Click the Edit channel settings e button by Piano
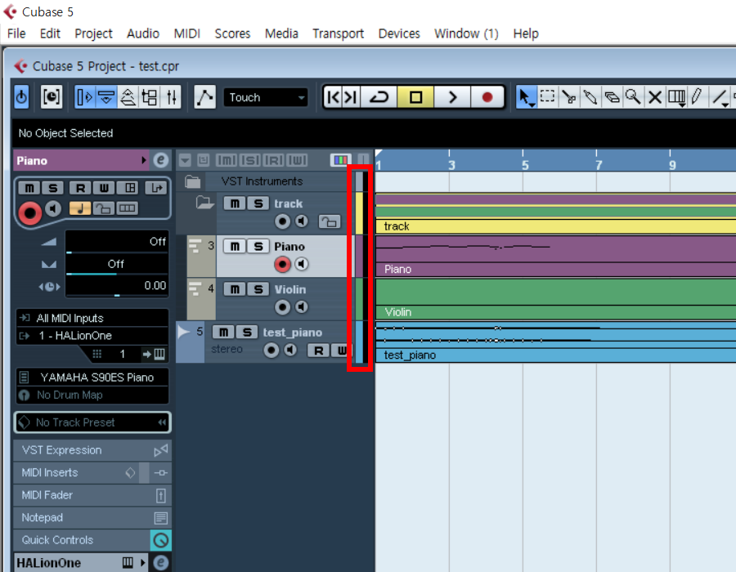Viewport: 736px width, 572px height. pyautogui.click(x=160, y=160)
